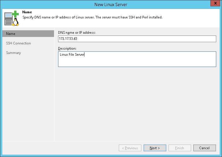
Task: Cancel the new server wizard
Action: pyautogui.click(x=204, y=148)
